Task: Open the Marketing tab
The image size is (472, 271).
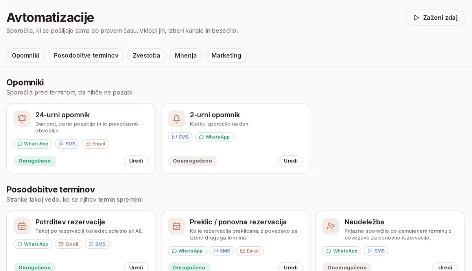Action: 226,55
